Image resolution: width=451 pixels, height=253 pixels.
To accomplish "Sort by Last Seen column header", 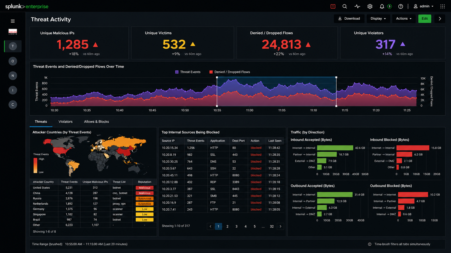I will point(275,141).
